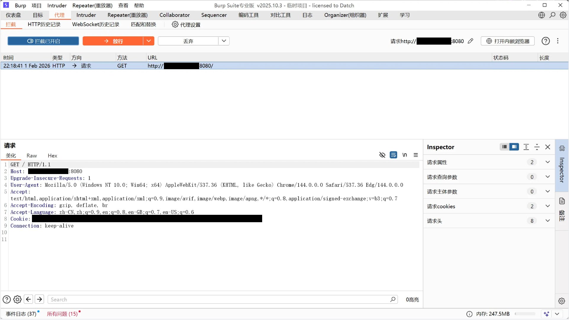Expand the 请求查询参数 section
The height and width of the screenshot is (320, 569).
548,177
